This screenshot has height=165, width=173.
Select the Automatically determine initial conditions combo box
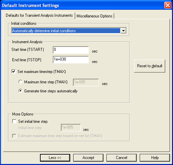click(x=69, y=31)
